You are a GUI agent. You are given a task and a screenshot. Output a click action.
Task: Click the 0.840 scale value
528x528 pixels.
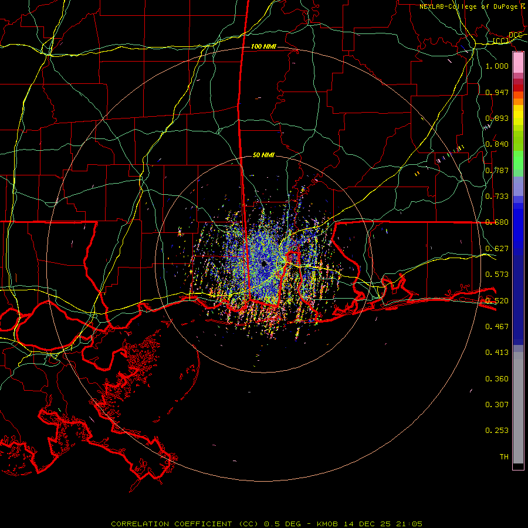pyautogui.click(x=497, y=144)
